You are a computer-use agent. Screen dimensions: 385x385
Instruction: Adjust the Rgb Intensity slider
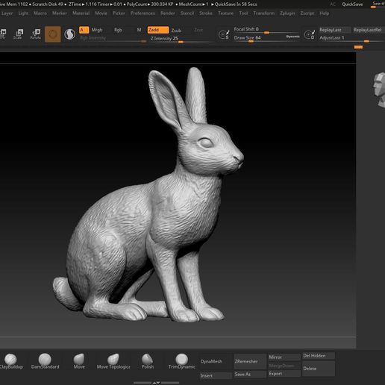coord(113,39)
